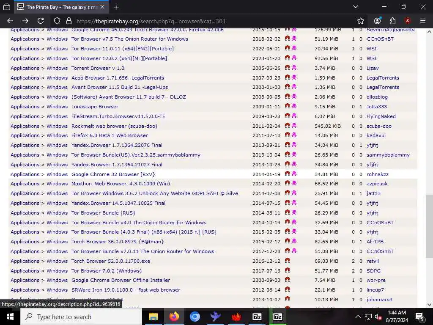Open the taskbar clock showing 1:44 AM
The height and width of the screenshot is (325, 433).
click(x=397, y=317)
